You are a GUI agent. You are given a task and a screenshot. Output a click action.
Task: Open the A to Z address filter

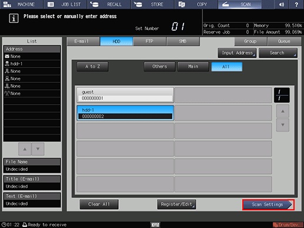click(92, 66)
